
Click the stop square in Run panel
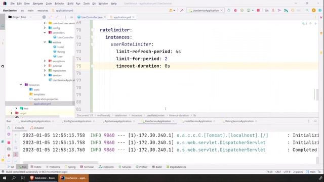coord(9,143)
